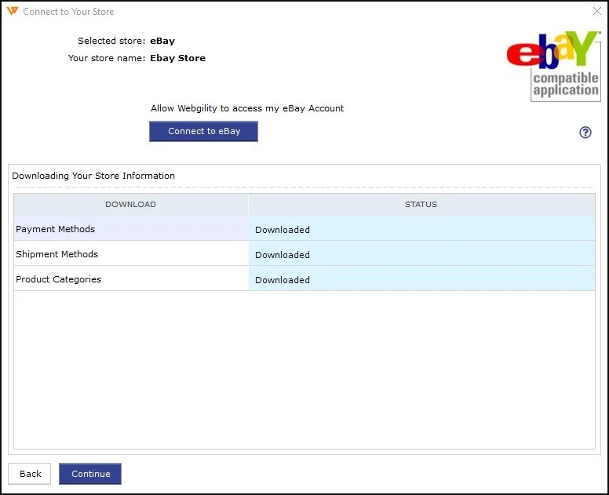The height and width of the screenshot is (495, 609).
Task: Click the selected store eBay value
Action: click(x=162, y=41)
